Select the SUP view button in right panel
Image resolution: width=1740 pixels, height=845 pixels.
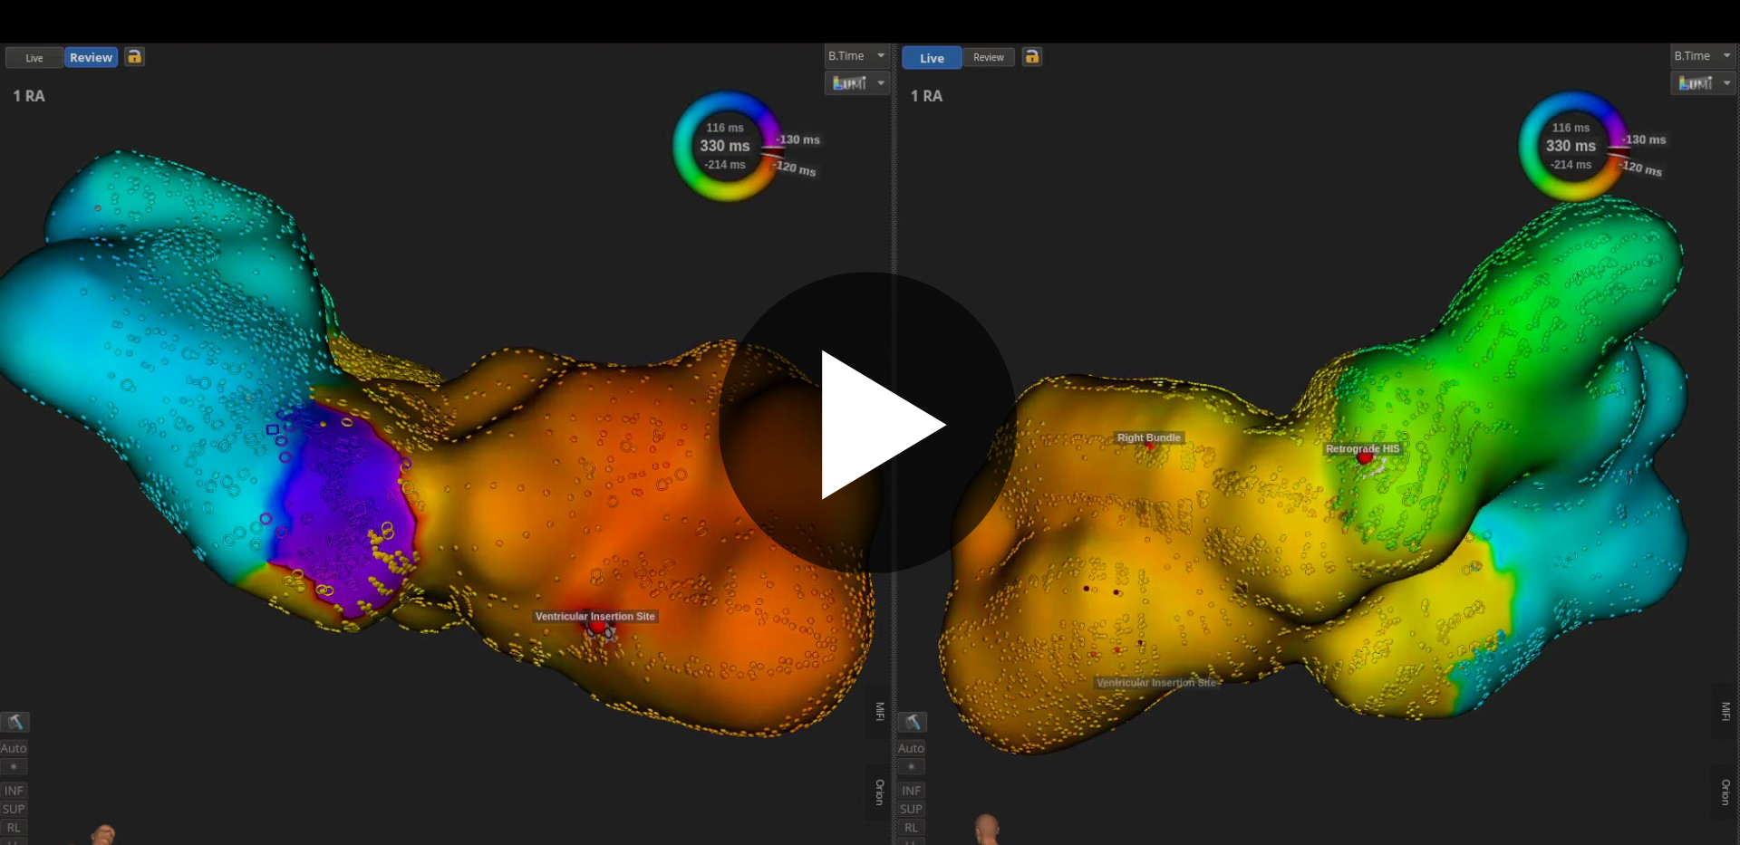[911, 809]
